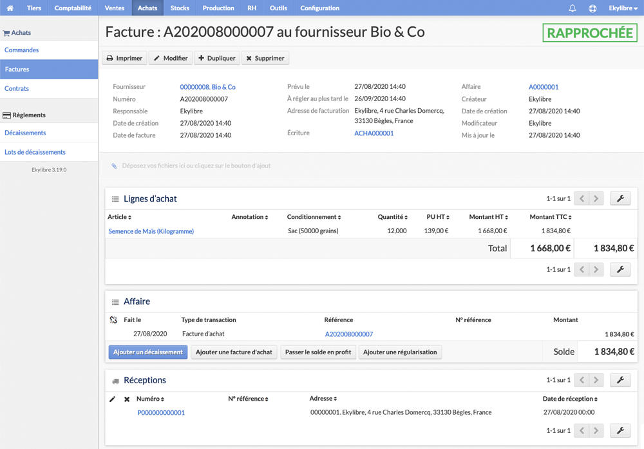Click the Ajouter un décaissement button
The image size is (644, 449).
[x=148, y=352]
